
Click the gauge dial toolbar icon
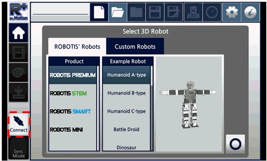click(212, 12)
